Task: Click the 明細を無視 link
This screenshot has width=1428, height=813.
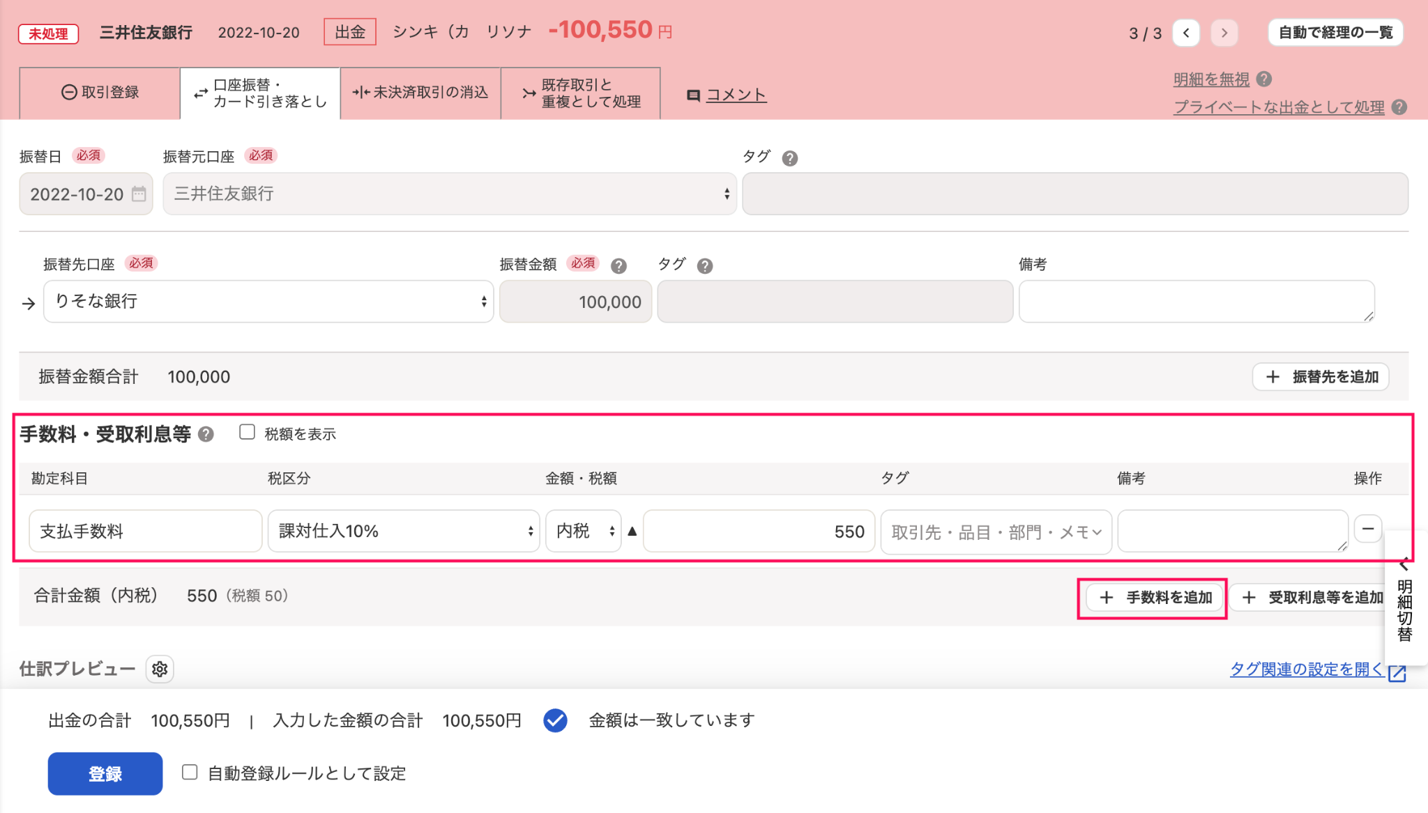Action: (1211, 79)
